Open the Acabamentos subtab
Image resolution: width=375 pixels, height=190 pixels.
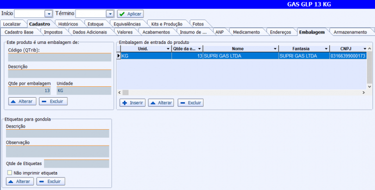point(156,32)
